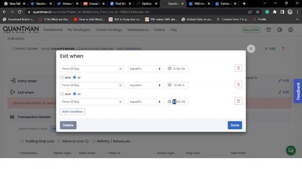Image resolution: width=302 pixels, height=169 pixels.
Task: Open clock picker for 13:00:0
Action: (169, 85)
